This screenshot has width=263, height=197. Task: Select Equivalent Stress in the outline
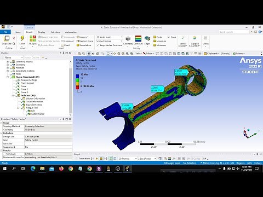34,105
